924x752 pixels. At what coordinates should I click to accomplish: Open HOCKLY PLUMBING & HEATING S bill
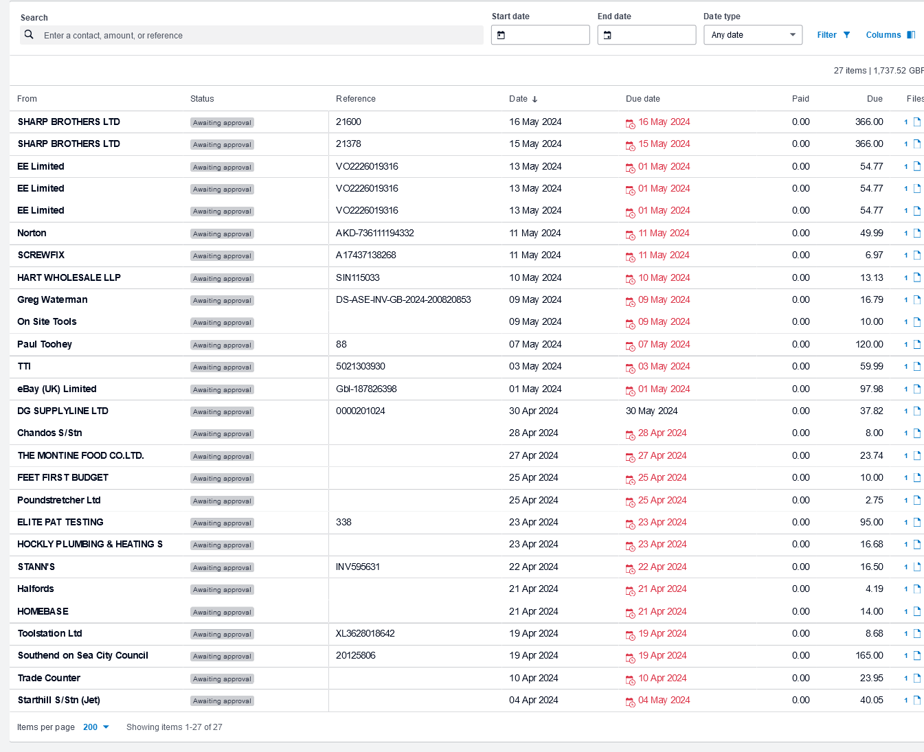[x=90, y=544]
